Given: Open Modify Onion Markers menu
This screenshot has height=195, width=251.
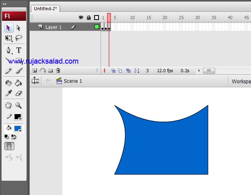Looking at the screenshot, I should [x=137, y=71].
